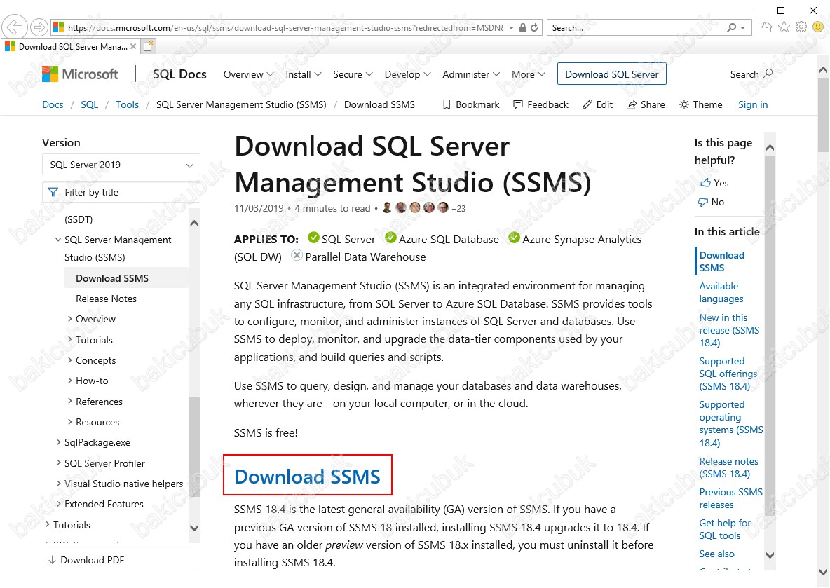
Task: Expand the How-to tree node
Action: pyautogui.click(x=70, y=380)
